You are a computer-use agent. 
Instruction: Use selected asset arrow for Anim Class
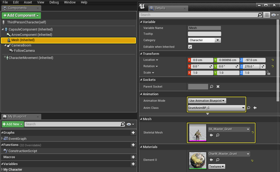(255, 108)
